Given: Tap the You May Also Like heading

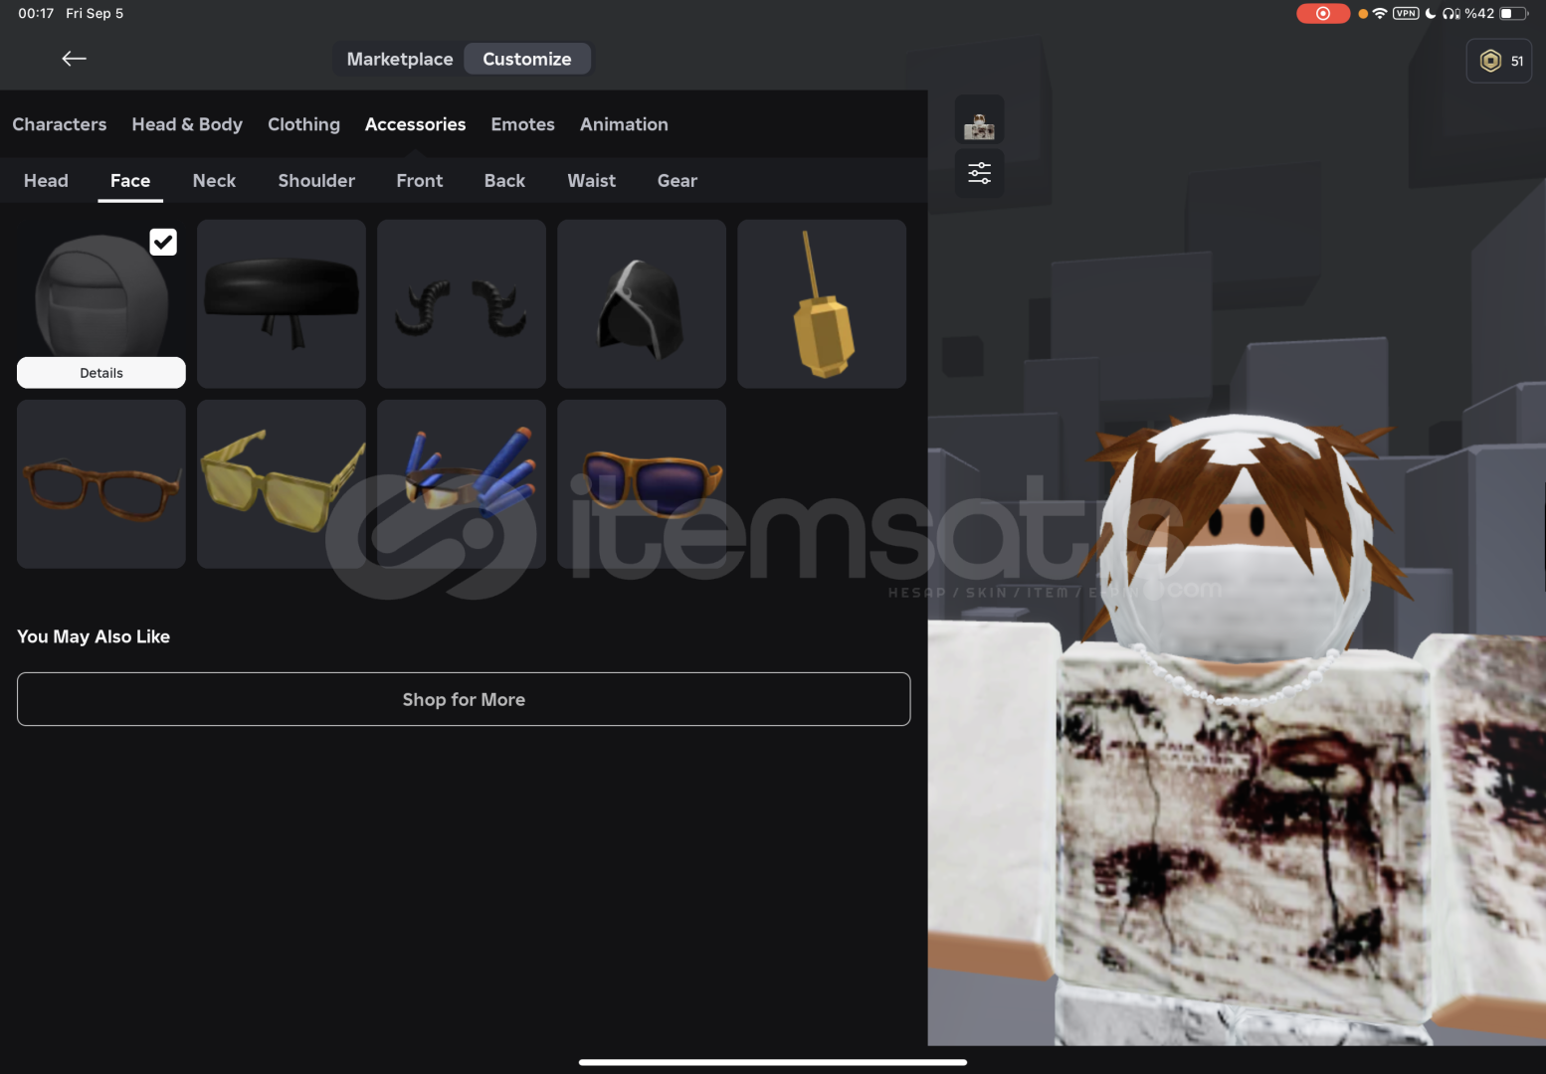Looking at the screenshot, I should (94, 636).
